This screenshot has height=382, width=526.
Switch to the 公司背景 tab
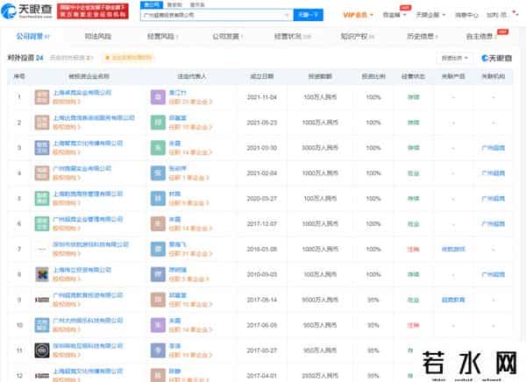pyautogui.click(x=33, y=36)
